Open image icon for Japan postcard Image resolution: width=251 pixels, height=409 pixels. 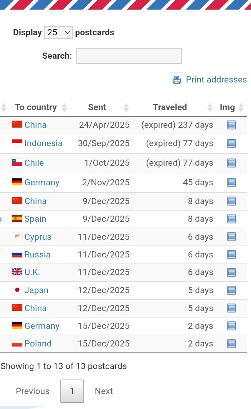[x=231, y=290]
